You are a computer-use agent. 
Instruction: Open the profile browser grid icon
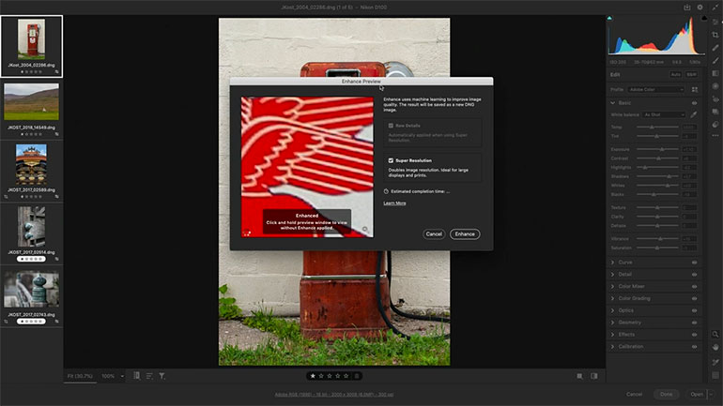tap(695, 89)
